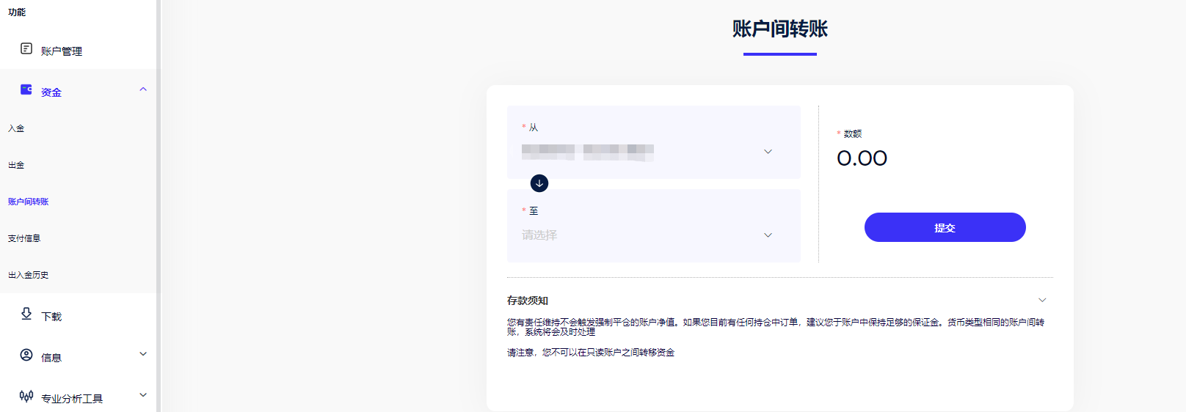Viewport: 1186px width, 412px height.
Task: Click the 下载 download icon
Action: pos(26,314)
